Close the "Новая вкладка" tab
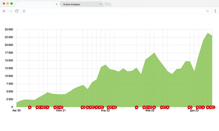This screenshot has height=131, width=219. [101, 4]
